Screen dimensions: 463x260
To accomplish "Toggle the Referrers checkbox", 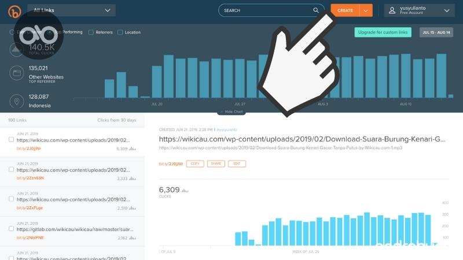I will click(x=91, y=32).
